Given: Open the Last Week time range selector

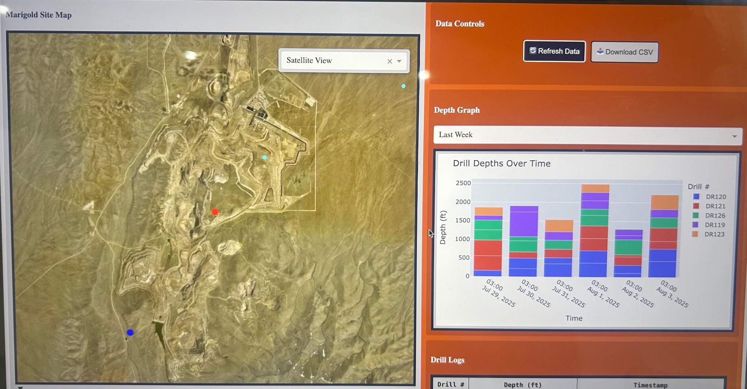Looking at the screenshot, I should pos(587,136).
